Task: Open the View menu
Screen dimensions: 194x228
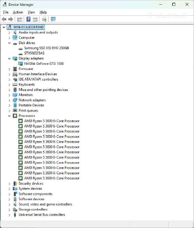Action: click(x=31, y=12)
